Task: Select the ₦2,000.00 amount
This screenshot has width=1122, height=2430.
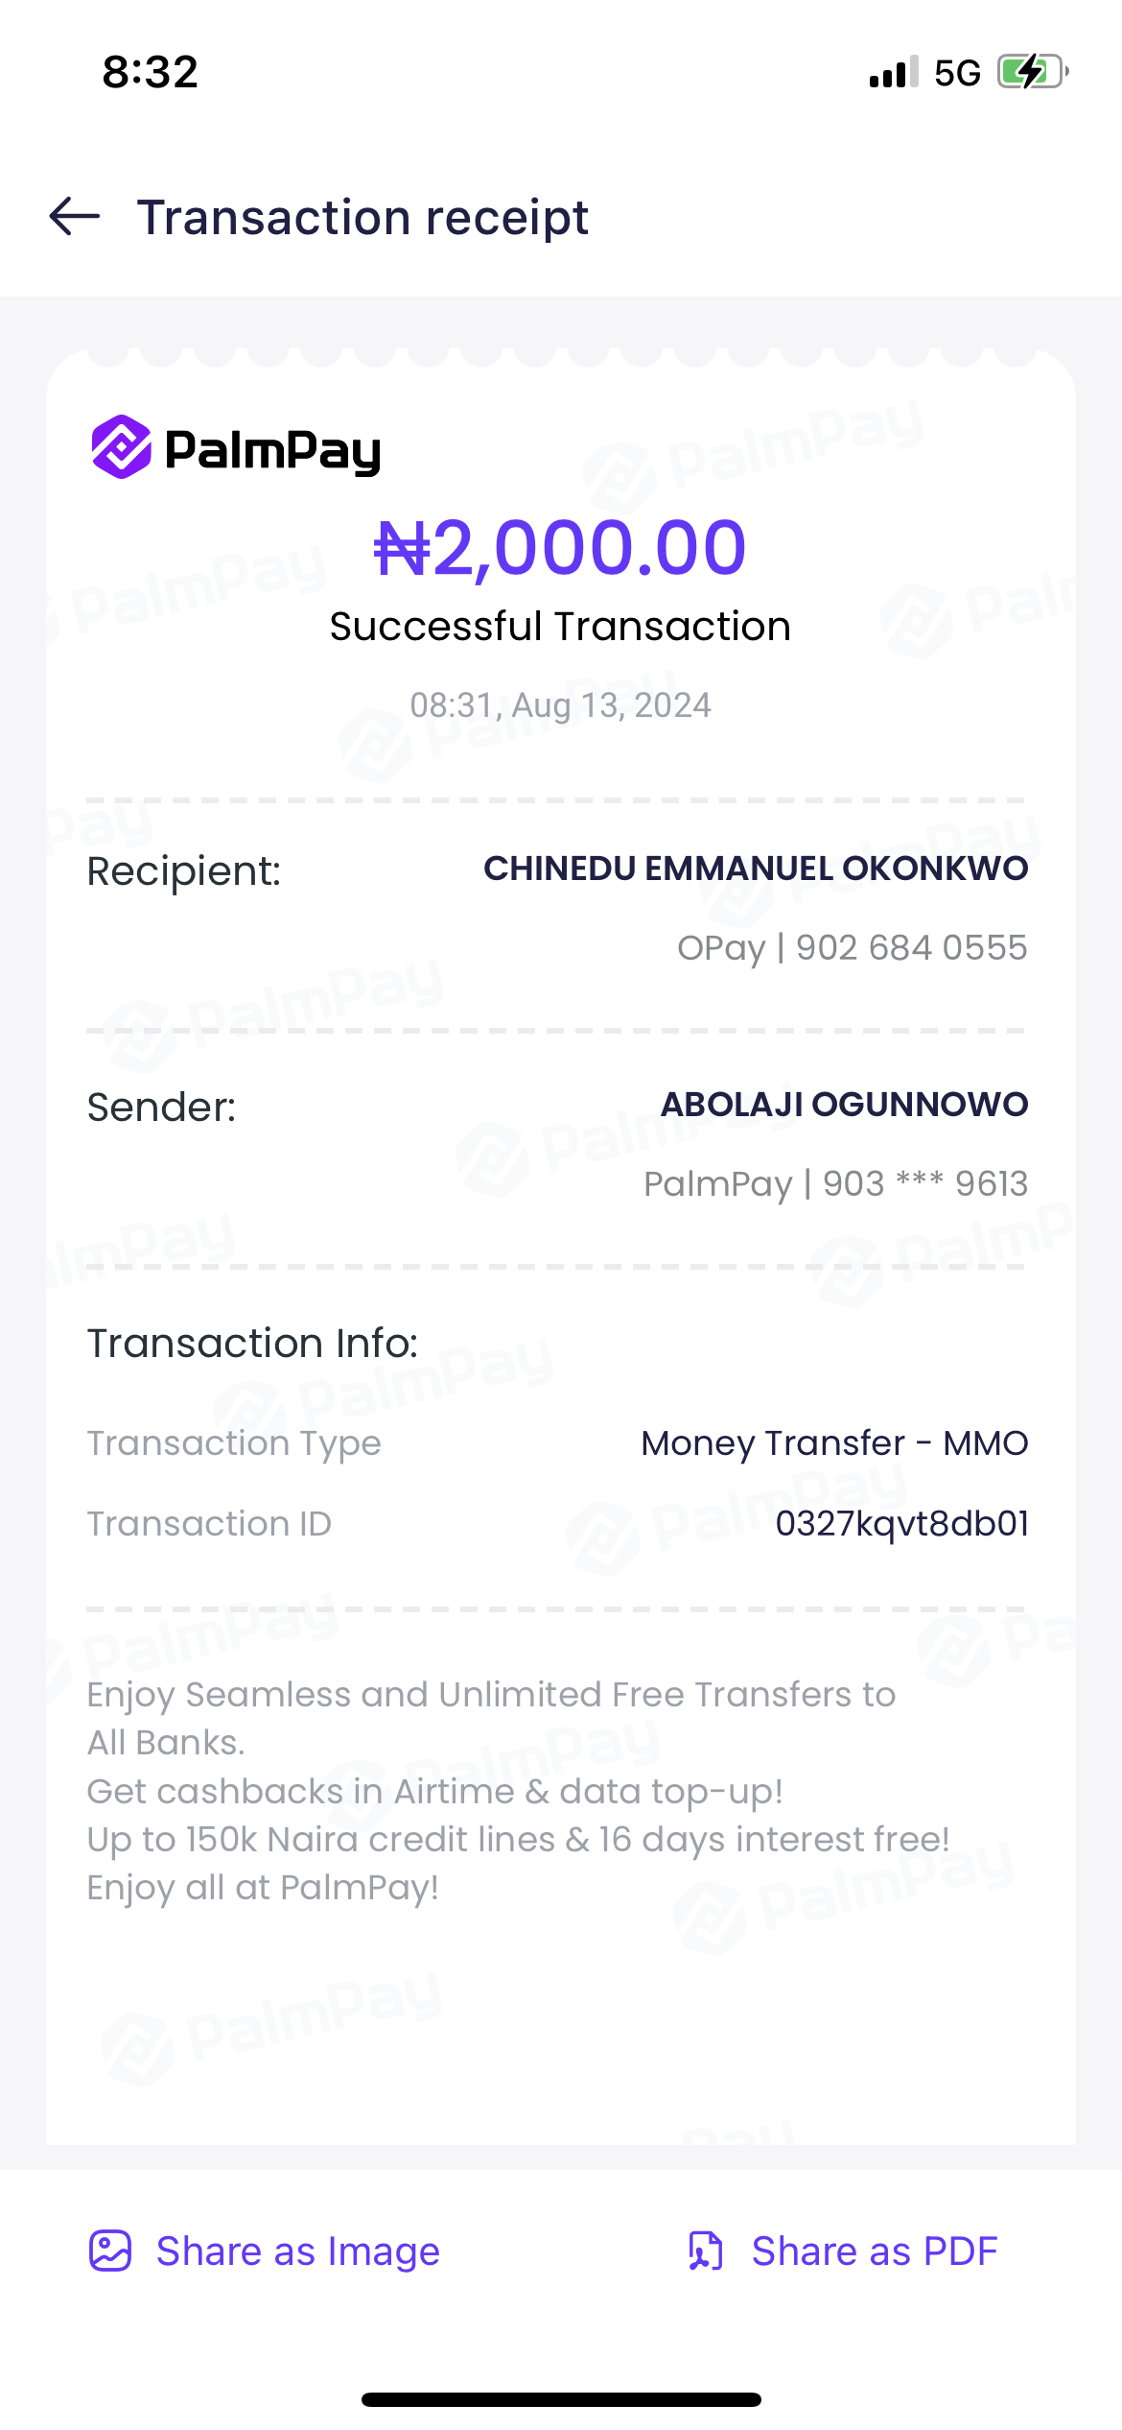Action: click(560, 548)
